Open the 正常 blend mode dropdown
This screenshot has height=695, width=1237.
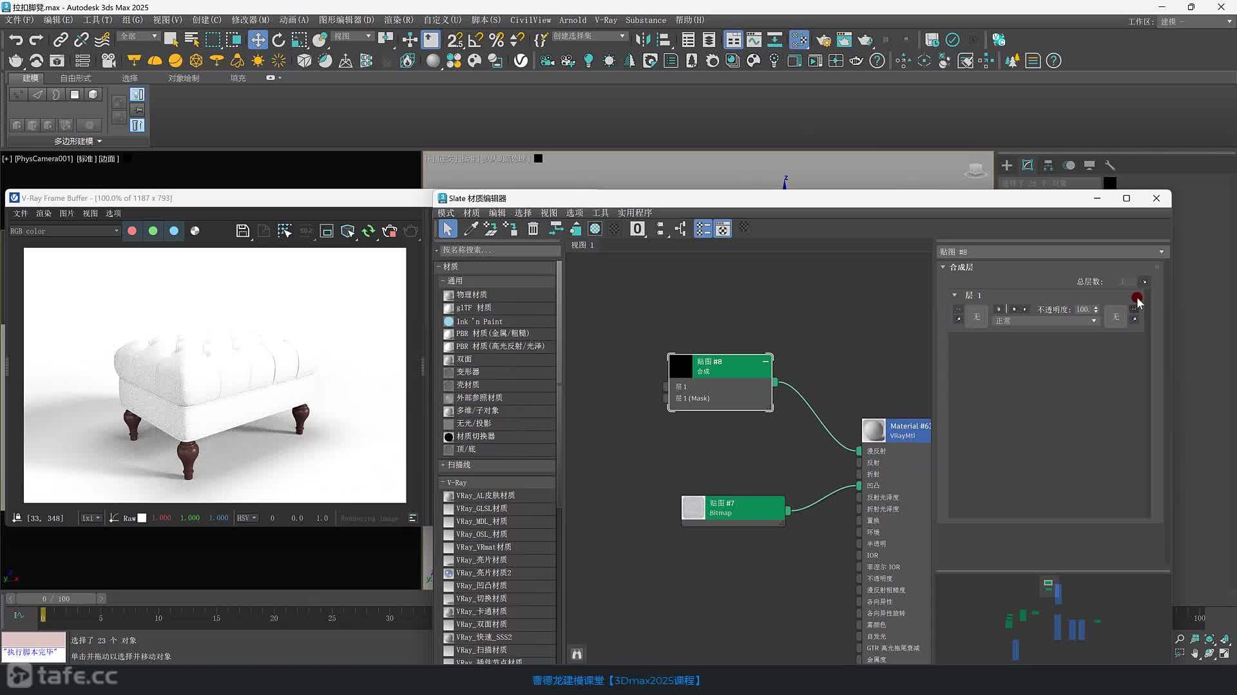point(1045,320)
